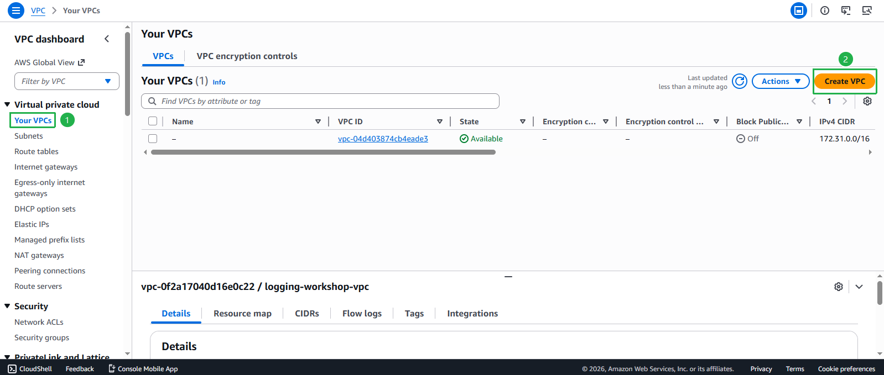This screenshot has height=375, width=884.
Task: Open Internet gateways in sidebar
Action: 46,167
